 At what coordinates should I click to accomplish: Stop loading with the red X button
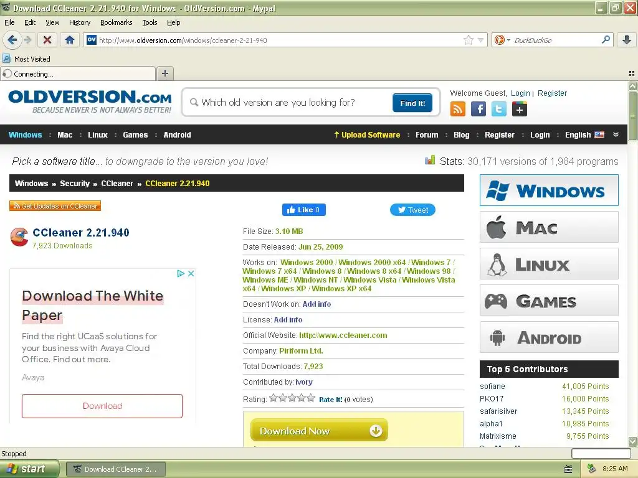(47, 40)
